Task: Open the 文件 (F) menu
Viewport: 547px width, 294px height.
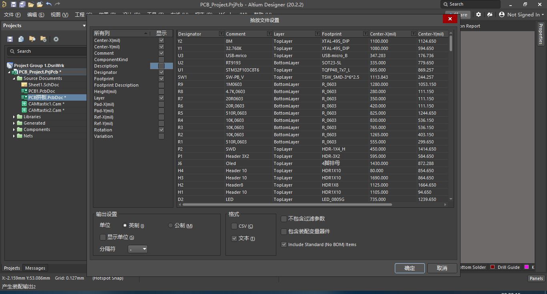Action: pos(12,14)
